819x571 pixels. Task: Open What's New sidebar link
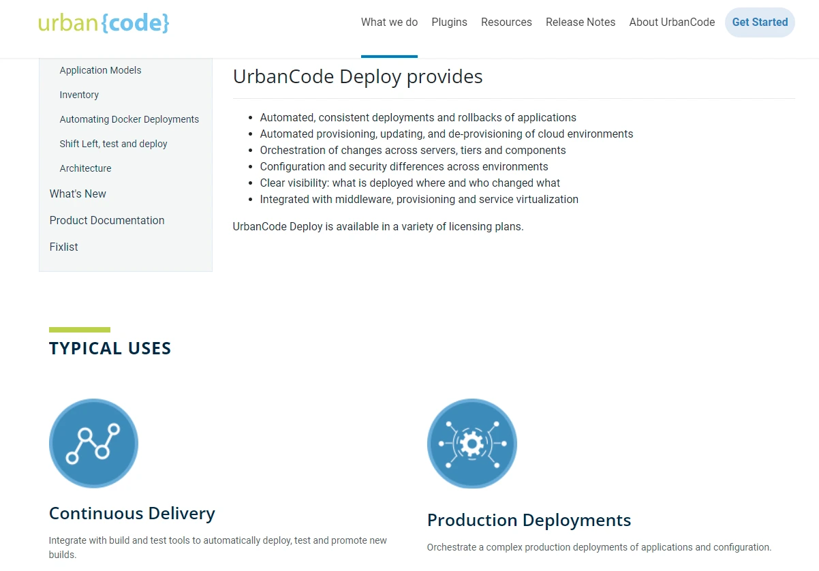pos(78,194)
